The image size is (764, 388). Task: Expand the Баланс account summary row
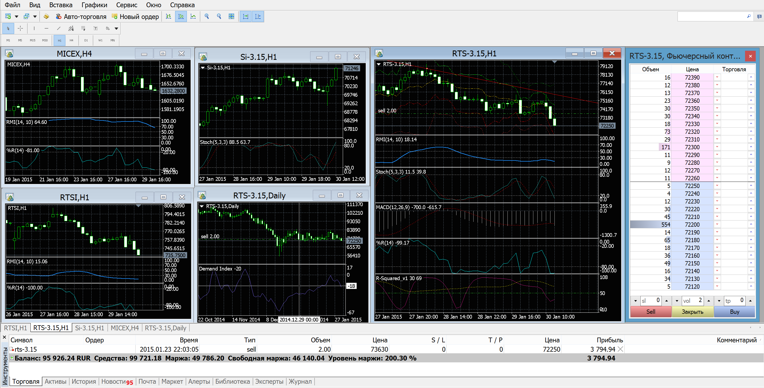(x=12, y=358)
